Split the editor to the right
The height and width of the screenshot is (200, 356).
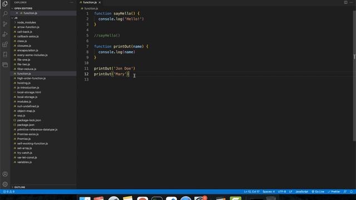tap(345, 2)
